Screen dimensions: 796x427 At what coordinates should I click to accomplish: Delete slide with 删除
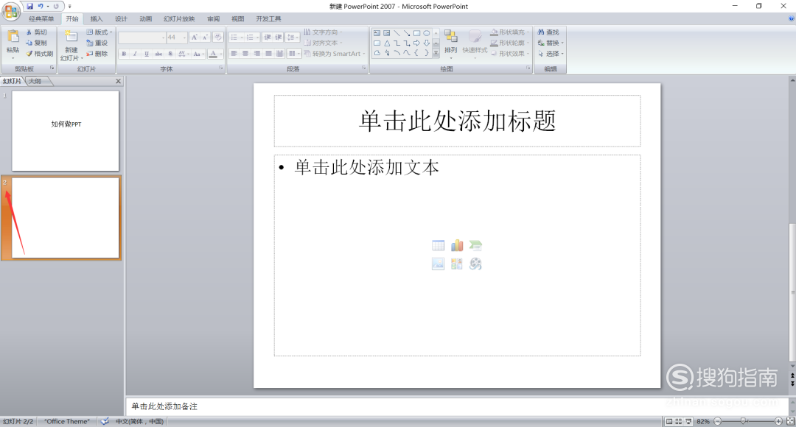(x=97, y=53)
